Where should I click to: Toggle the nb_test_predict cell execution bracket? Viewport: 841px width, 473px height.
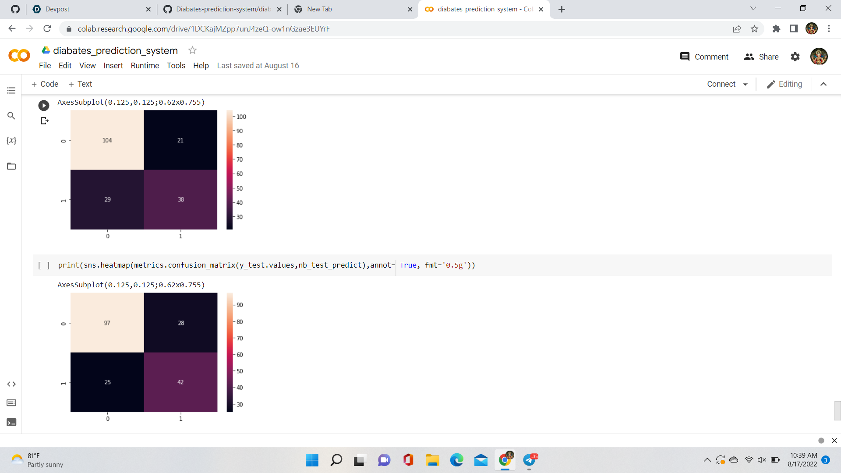44,265
